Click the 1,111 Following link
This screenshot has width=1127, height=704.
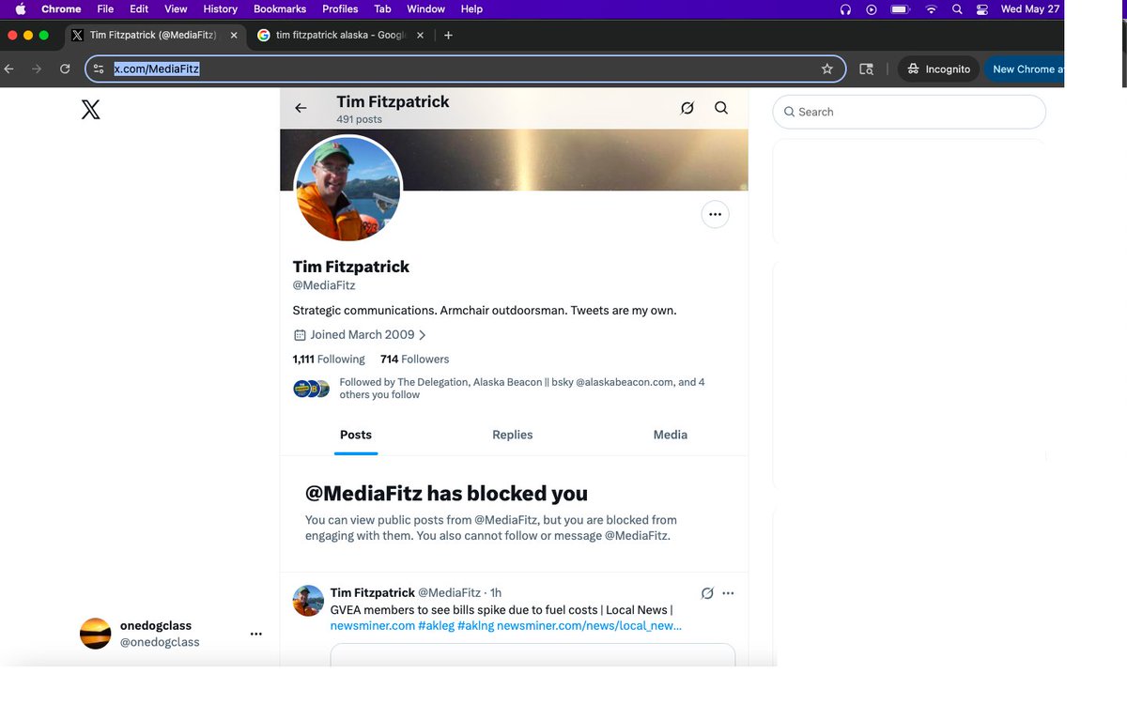329,360
